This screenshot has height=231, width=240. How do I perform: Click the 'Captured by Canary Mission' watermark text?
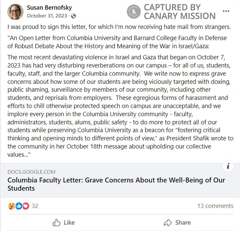click(180, 12)
